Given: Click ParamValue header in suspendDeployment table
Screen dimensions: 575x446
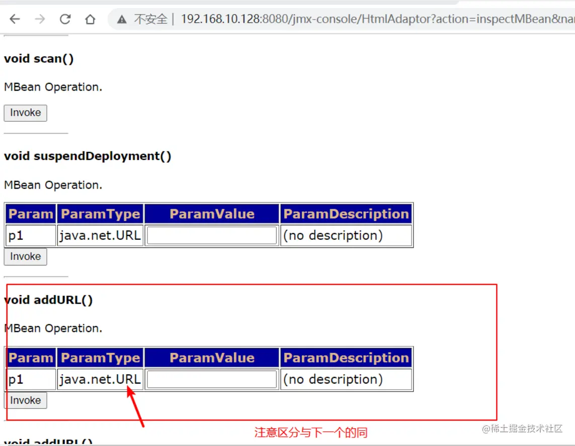Looking at the screenshot, I should 212,214.
